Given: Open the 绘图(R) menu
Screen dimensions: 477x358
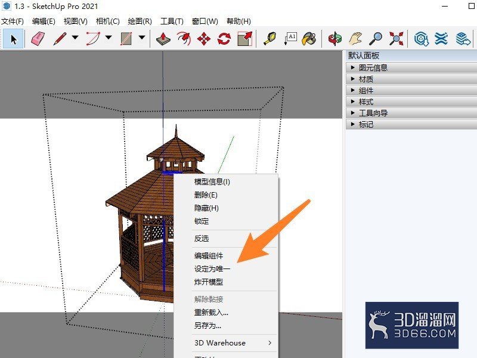Looking at the screenshot, I should coord(140,21).
